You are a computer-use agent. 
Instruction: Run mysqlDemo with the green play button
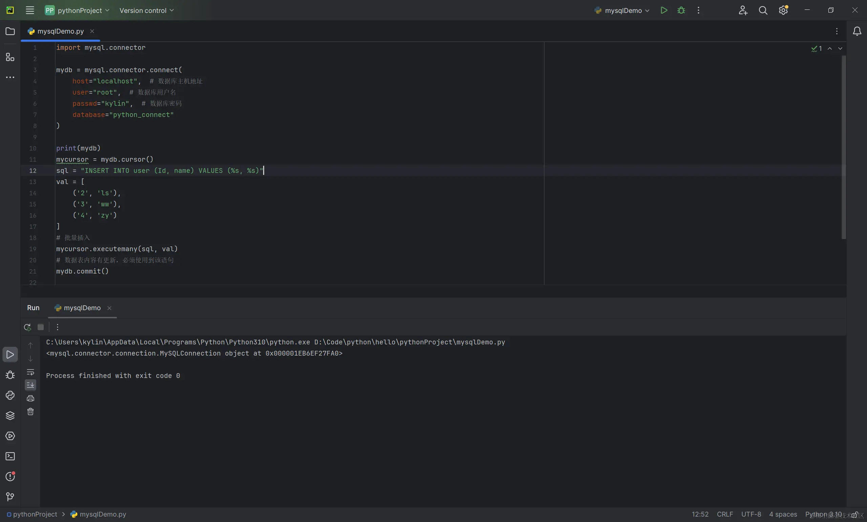tap(663, 10)
